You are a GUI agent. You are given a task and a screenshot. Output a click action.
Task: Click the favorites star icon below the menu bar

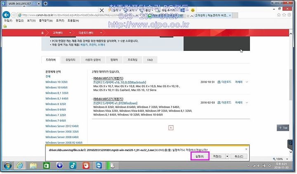pyautogui.click(x=5, y=26)
